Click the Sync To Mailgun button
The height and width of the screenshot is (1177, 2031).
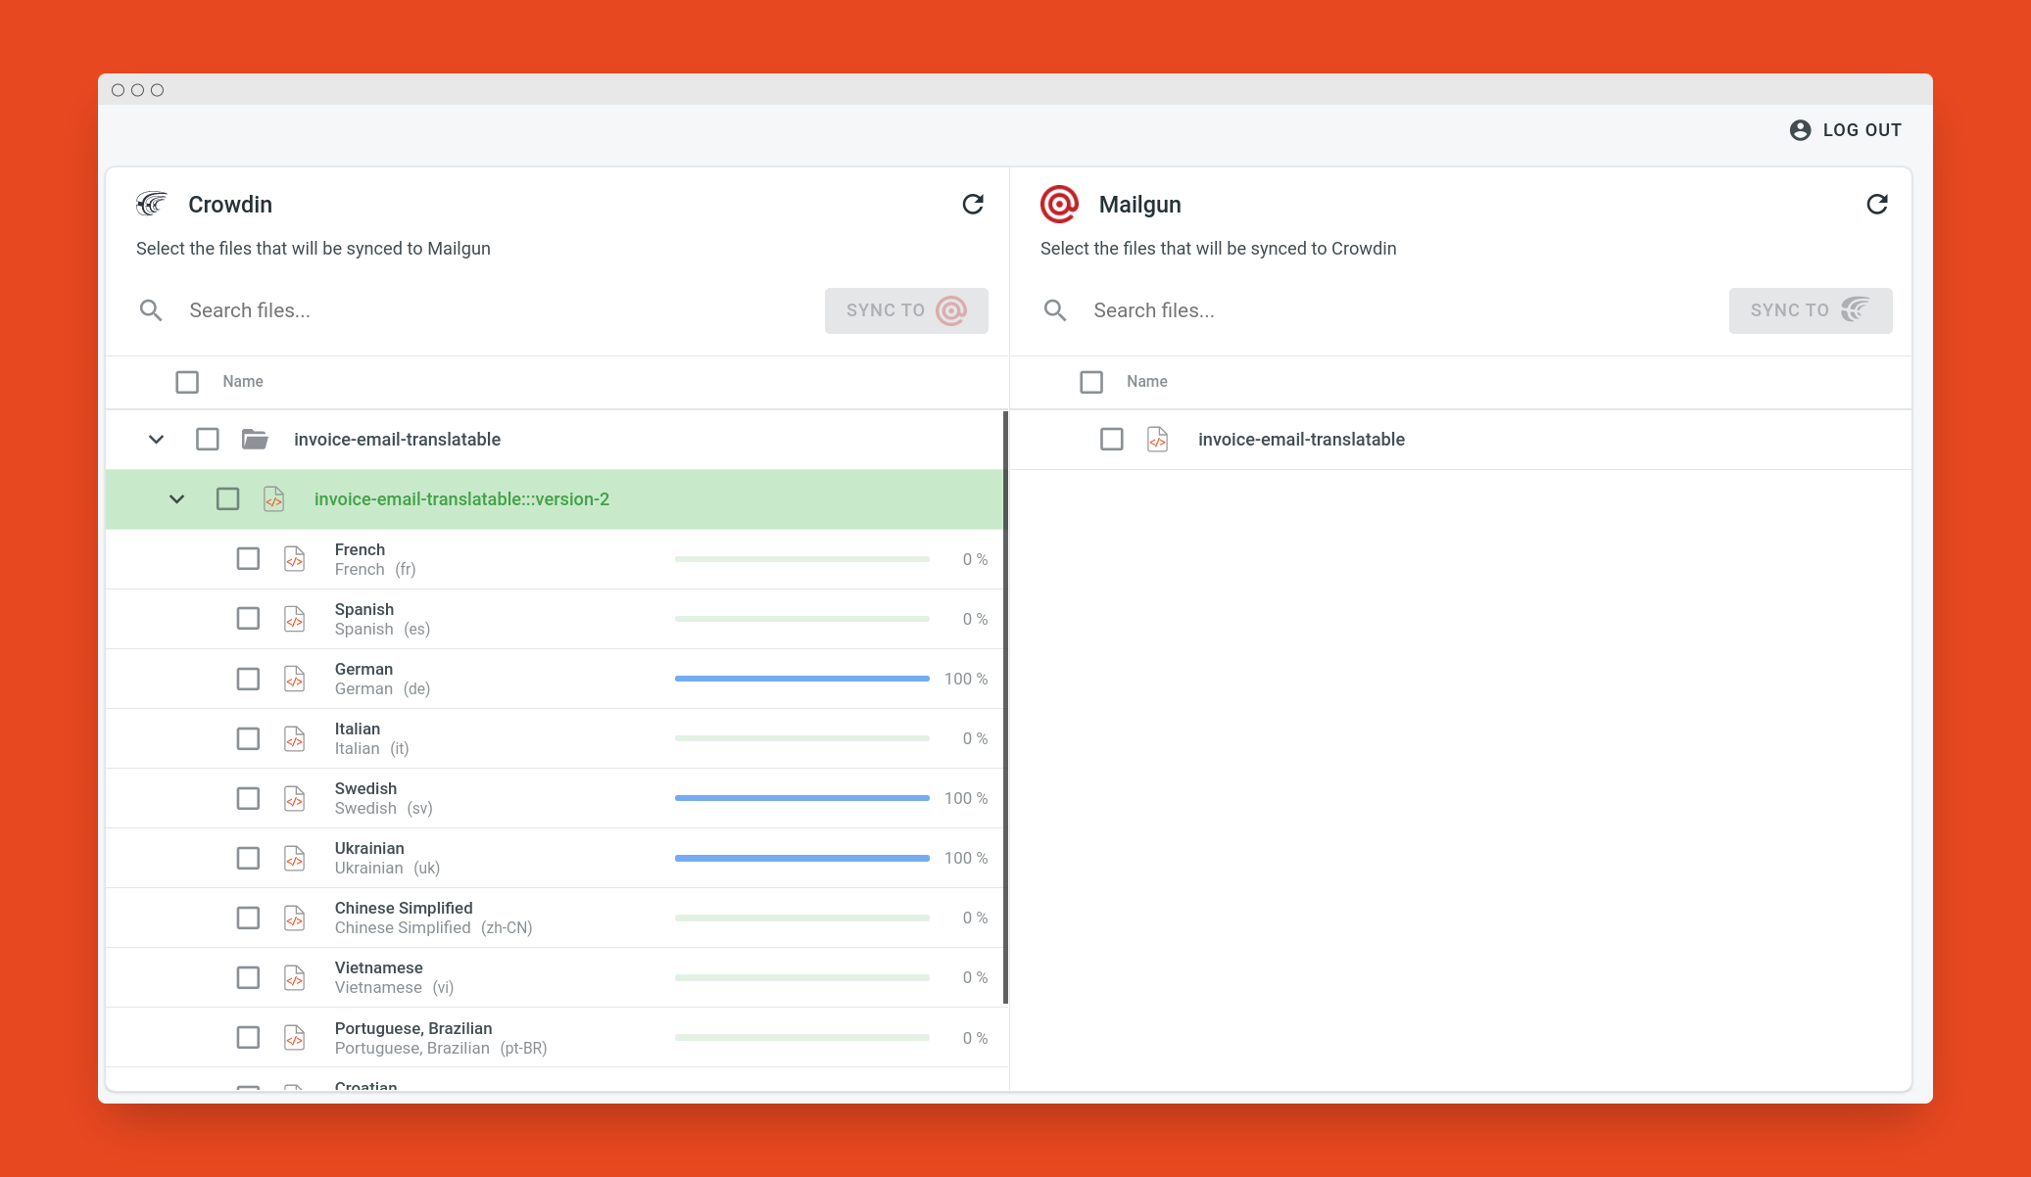pos(906,310)
